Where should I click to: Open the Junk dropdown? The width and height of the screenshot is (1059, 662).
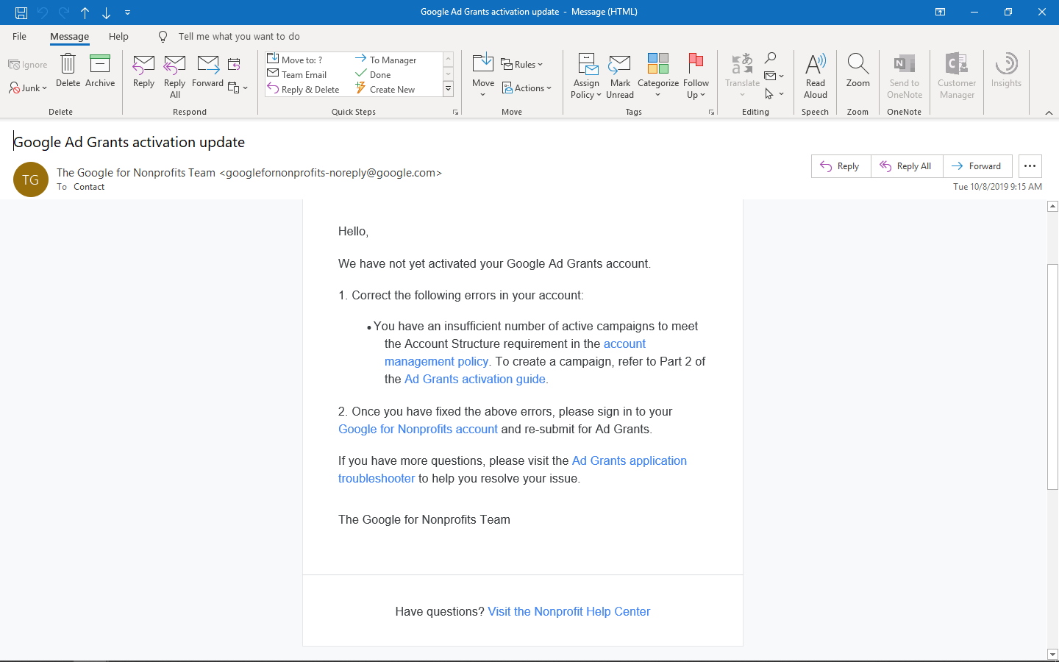pos(28,88)
